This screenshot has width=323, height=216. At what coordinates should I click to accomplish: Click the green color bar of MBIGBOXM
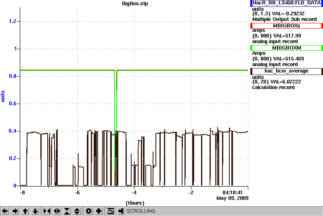click(x=251, y=48)
